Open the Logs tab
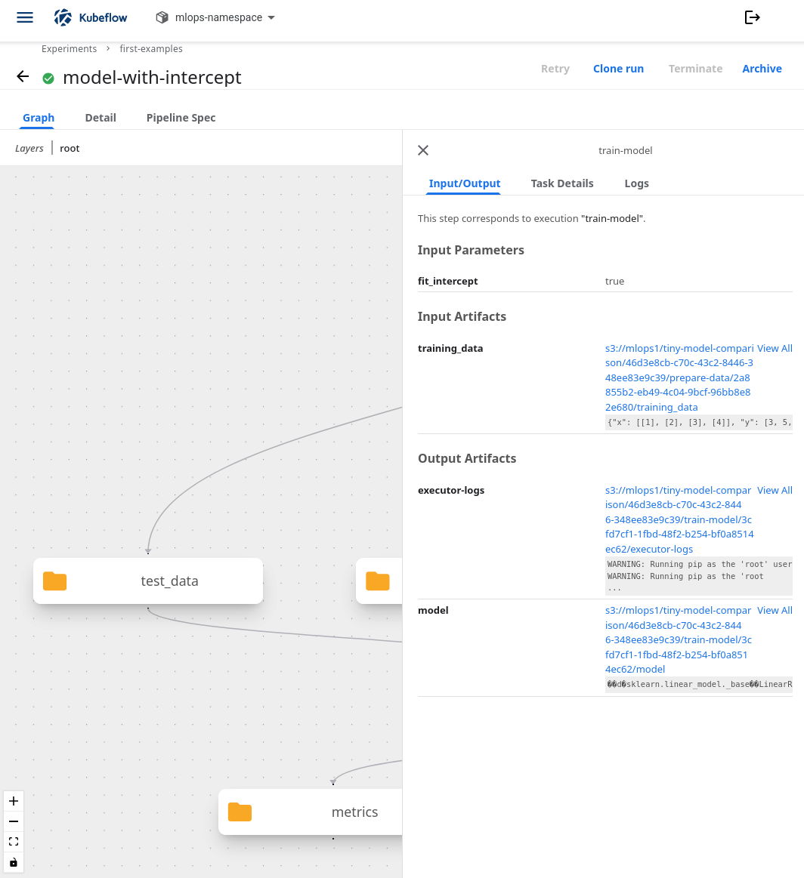Screen dimensions: 804x878 click(636, 183)
